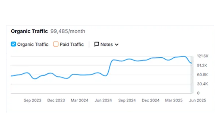Viewport: 220px width, 138px height.
Task: Click the 0 axis label
Action: pyautogui.click(x=198, y=93)
